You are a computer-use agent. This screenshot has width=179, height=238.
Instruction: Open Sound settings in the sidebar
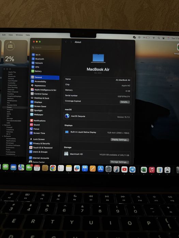pos(35,125)
